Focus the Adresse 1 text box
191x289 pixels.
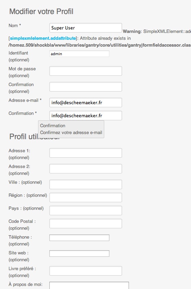(x=85, y=153)
